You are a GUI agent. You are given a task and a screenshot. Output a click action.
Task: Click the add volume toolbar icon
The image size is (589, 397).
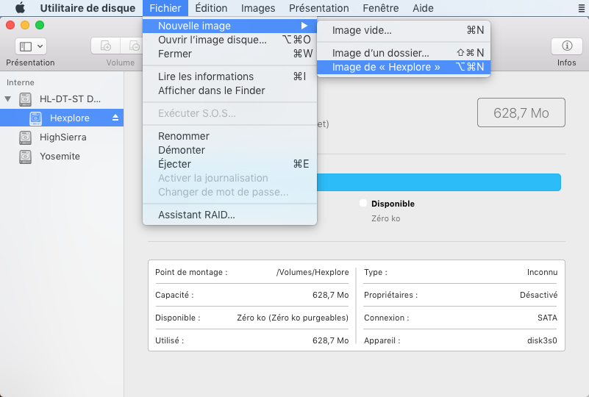pos(106,46)
